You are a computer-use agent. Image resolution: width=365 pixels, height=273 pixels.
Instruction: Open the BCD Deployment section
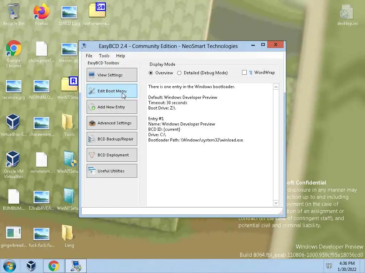(x=112, y=155)
